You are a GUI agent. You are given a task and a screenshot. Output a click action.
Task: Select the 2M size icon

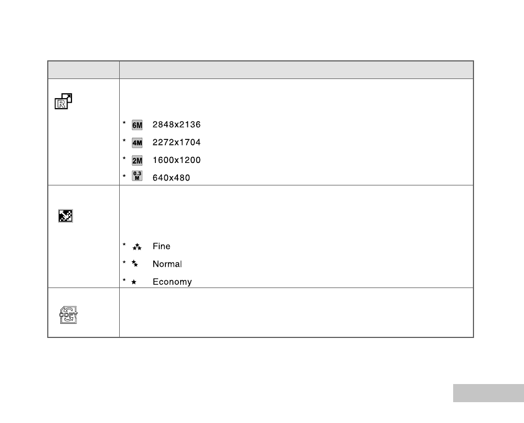(x=137, y=161)
